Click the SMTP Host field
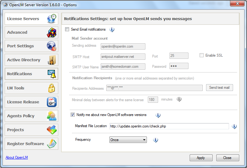Screen dimensions: 247x168 pyautogui.click(x=123, y=57)
